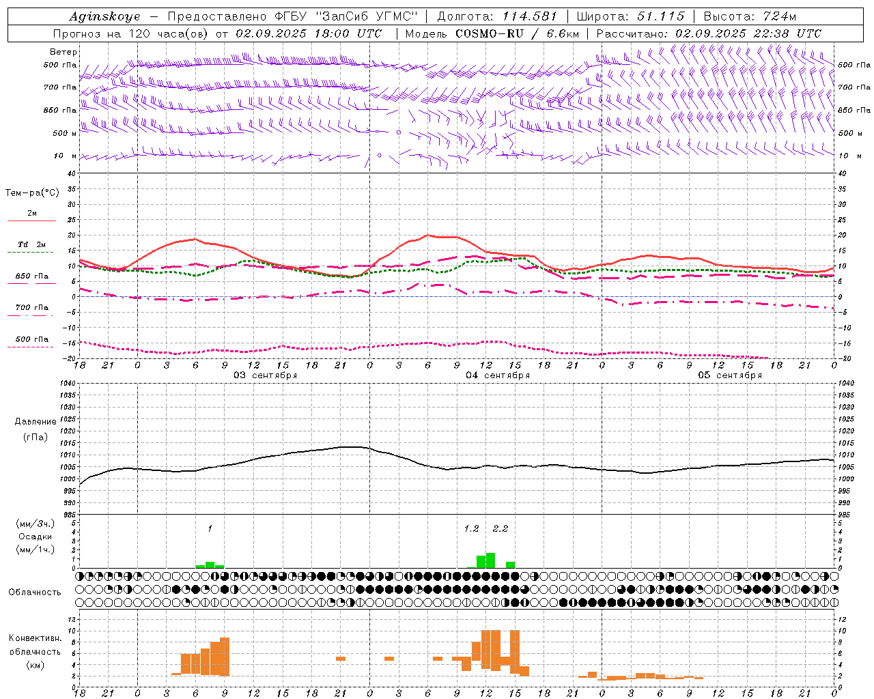This screenshot has height=699, width=874.
Task: Select the model name "COSMO-RU / 6.6км"
Action: [x=518, y=33]
